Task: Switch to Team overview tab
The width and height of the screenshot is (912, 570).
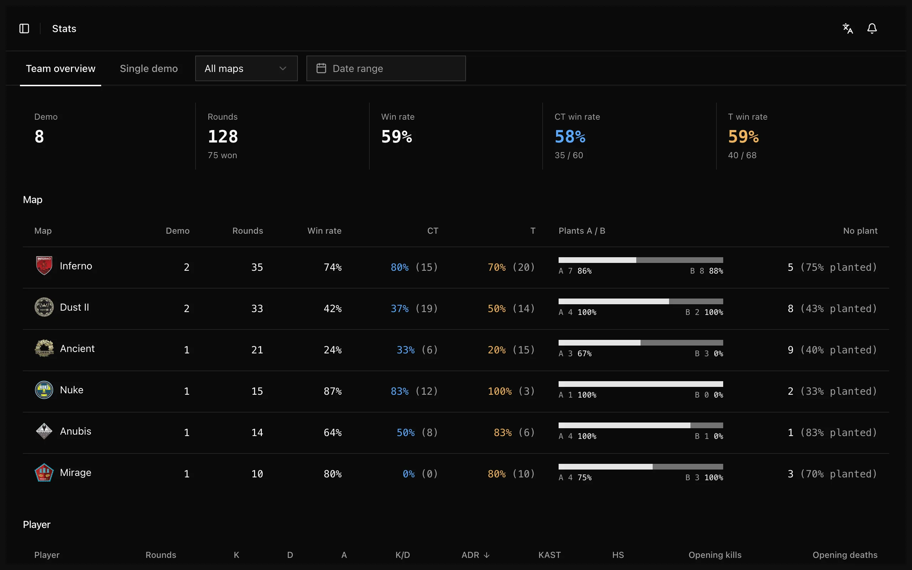Action: point(60,69)
